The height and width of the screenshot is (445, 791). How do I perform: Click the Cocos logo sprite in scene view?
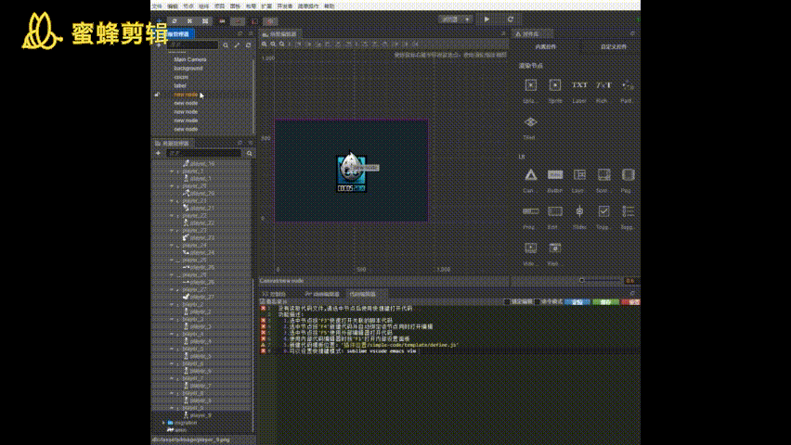click(x=351, y=172)
